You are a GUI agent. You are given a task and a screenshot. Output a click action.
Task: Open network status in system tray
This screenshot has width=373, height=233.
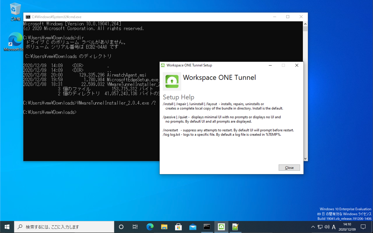(320, 227)
